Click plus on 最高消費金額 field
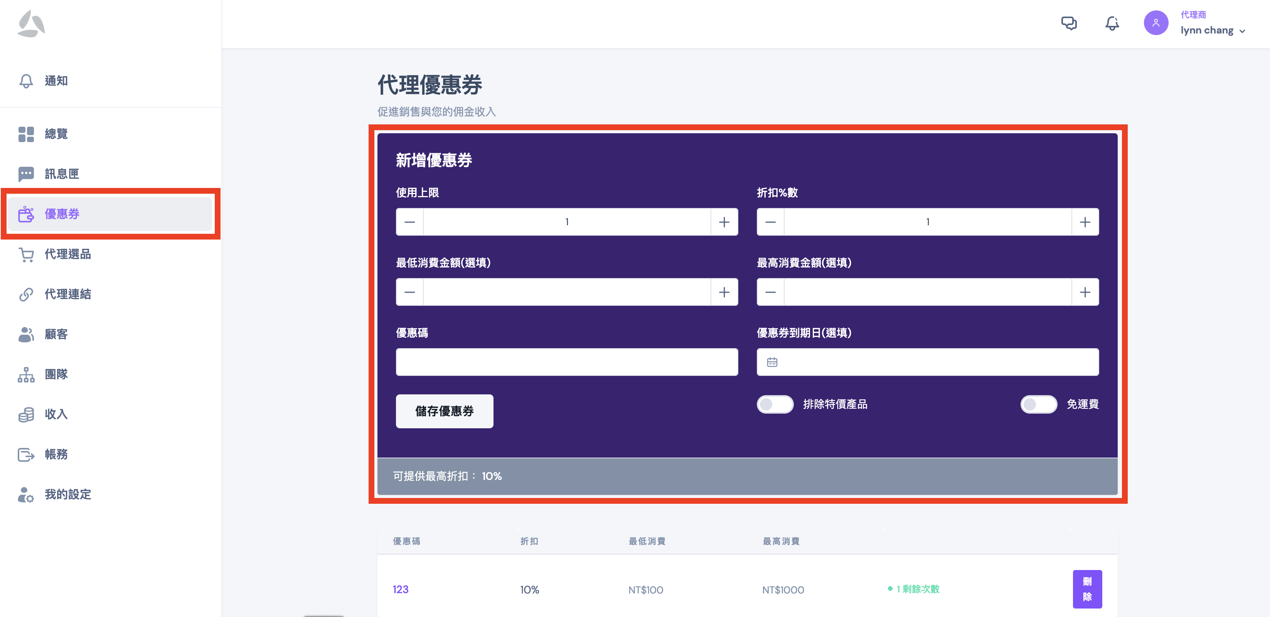This screenshot has height=617, width=1270. (1085, 292)
